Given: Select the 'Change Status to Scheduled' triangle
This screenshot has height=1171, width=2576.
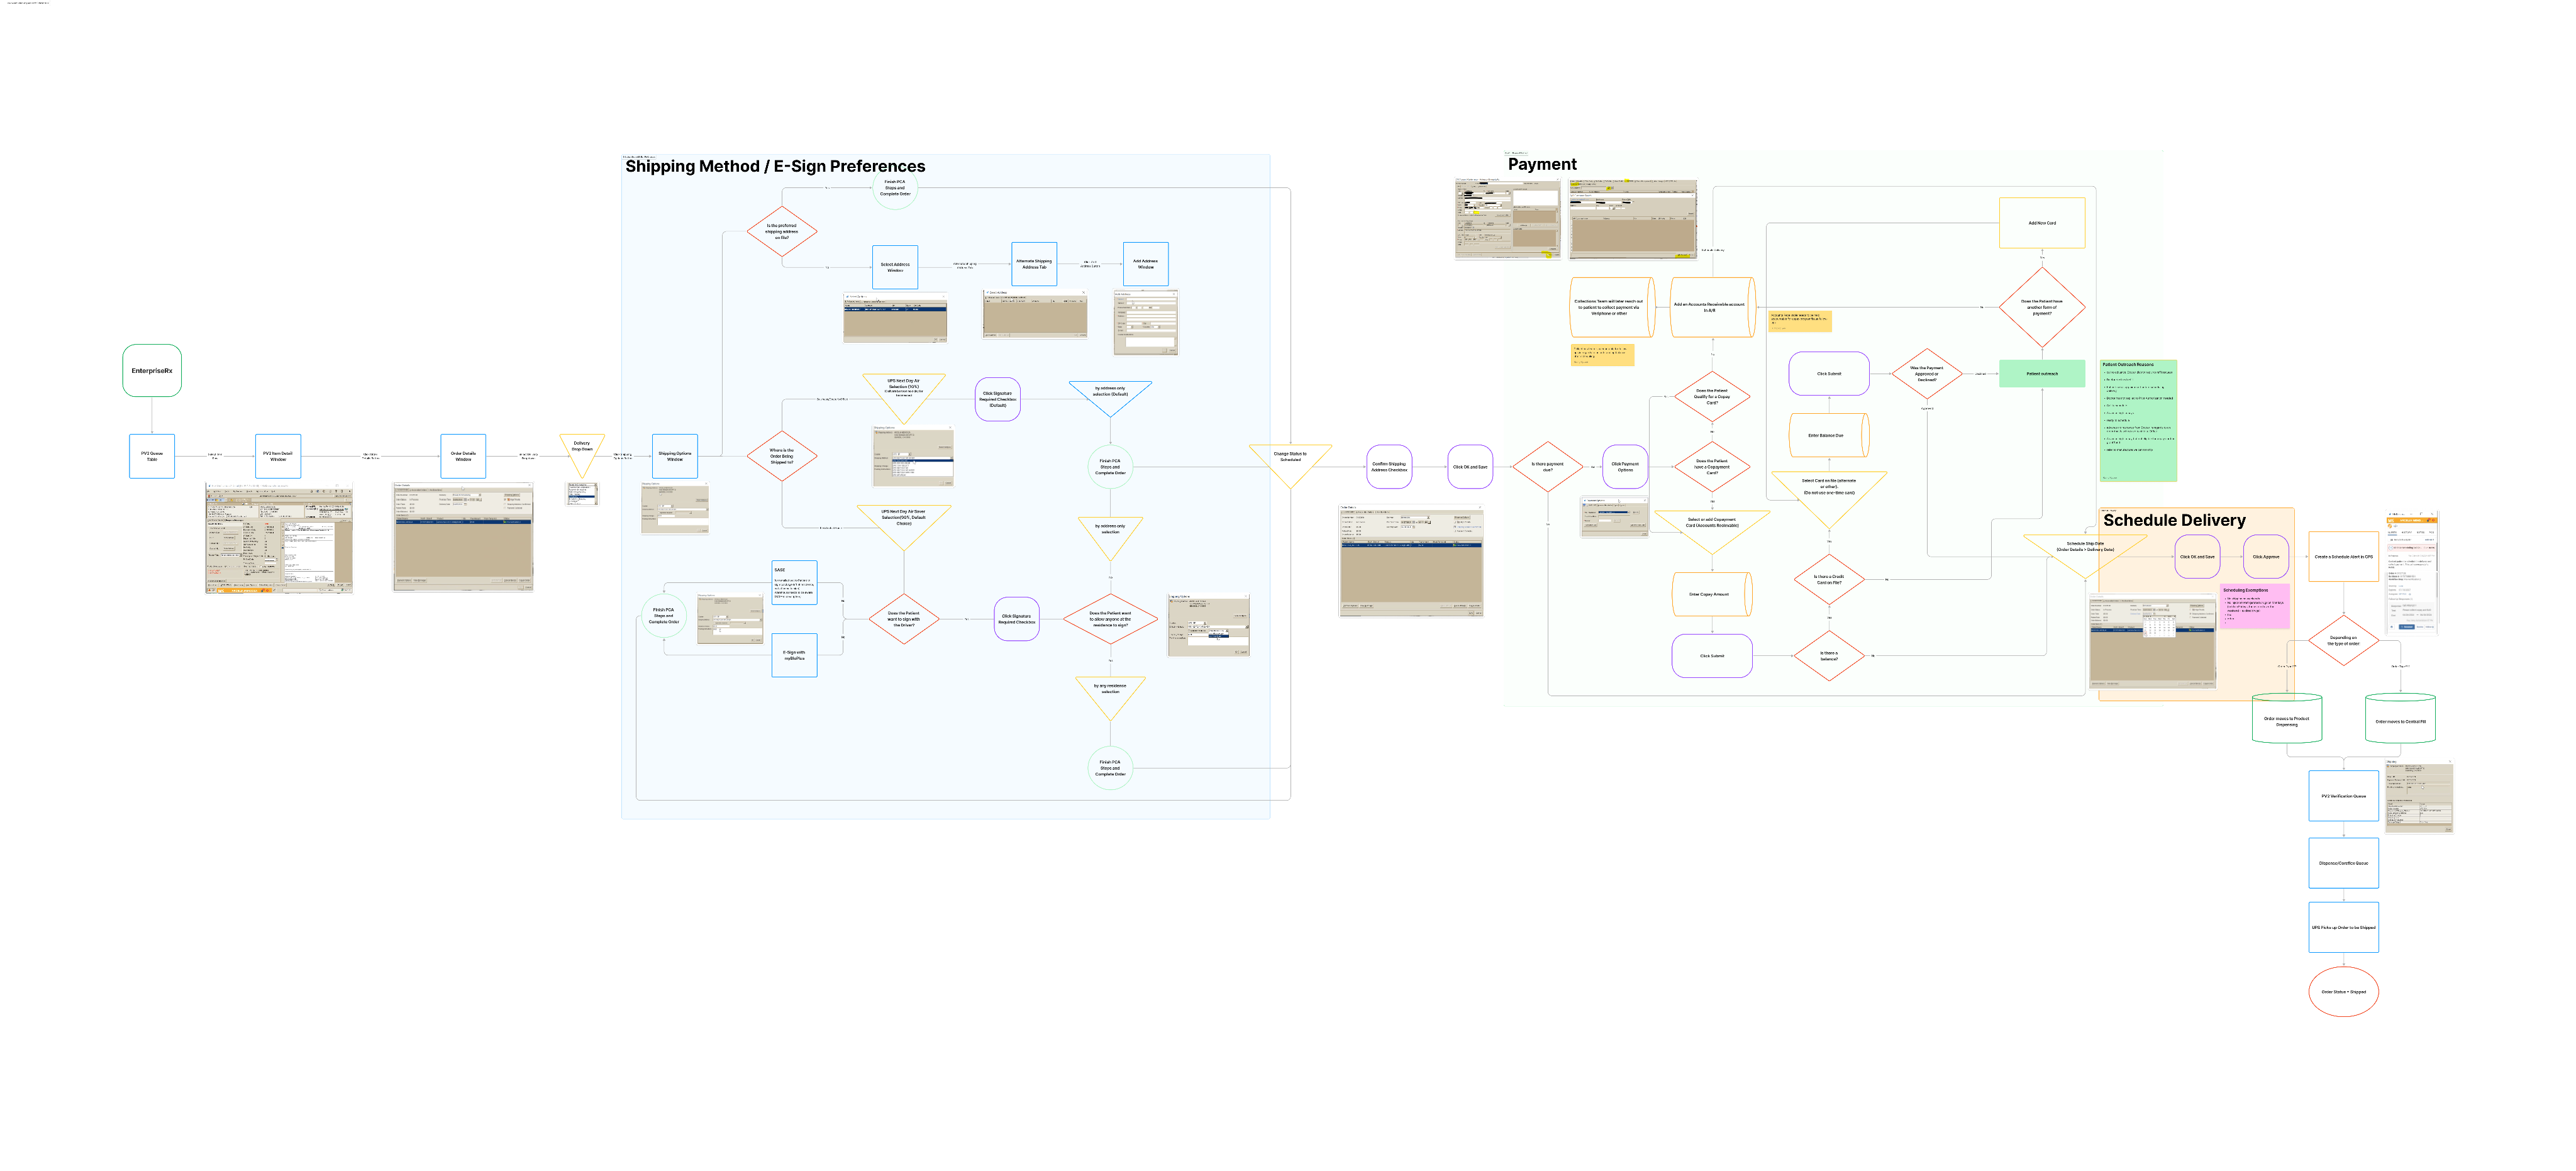Looking at the screenshot, I should coord(1290,459).
